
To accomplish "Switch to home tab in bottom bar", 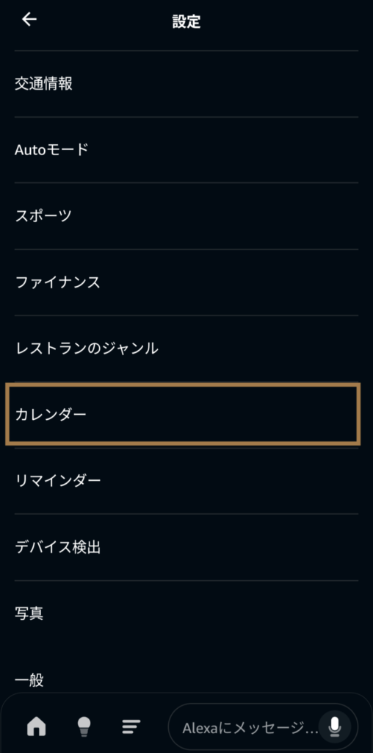I will click(x=37, y=726).
